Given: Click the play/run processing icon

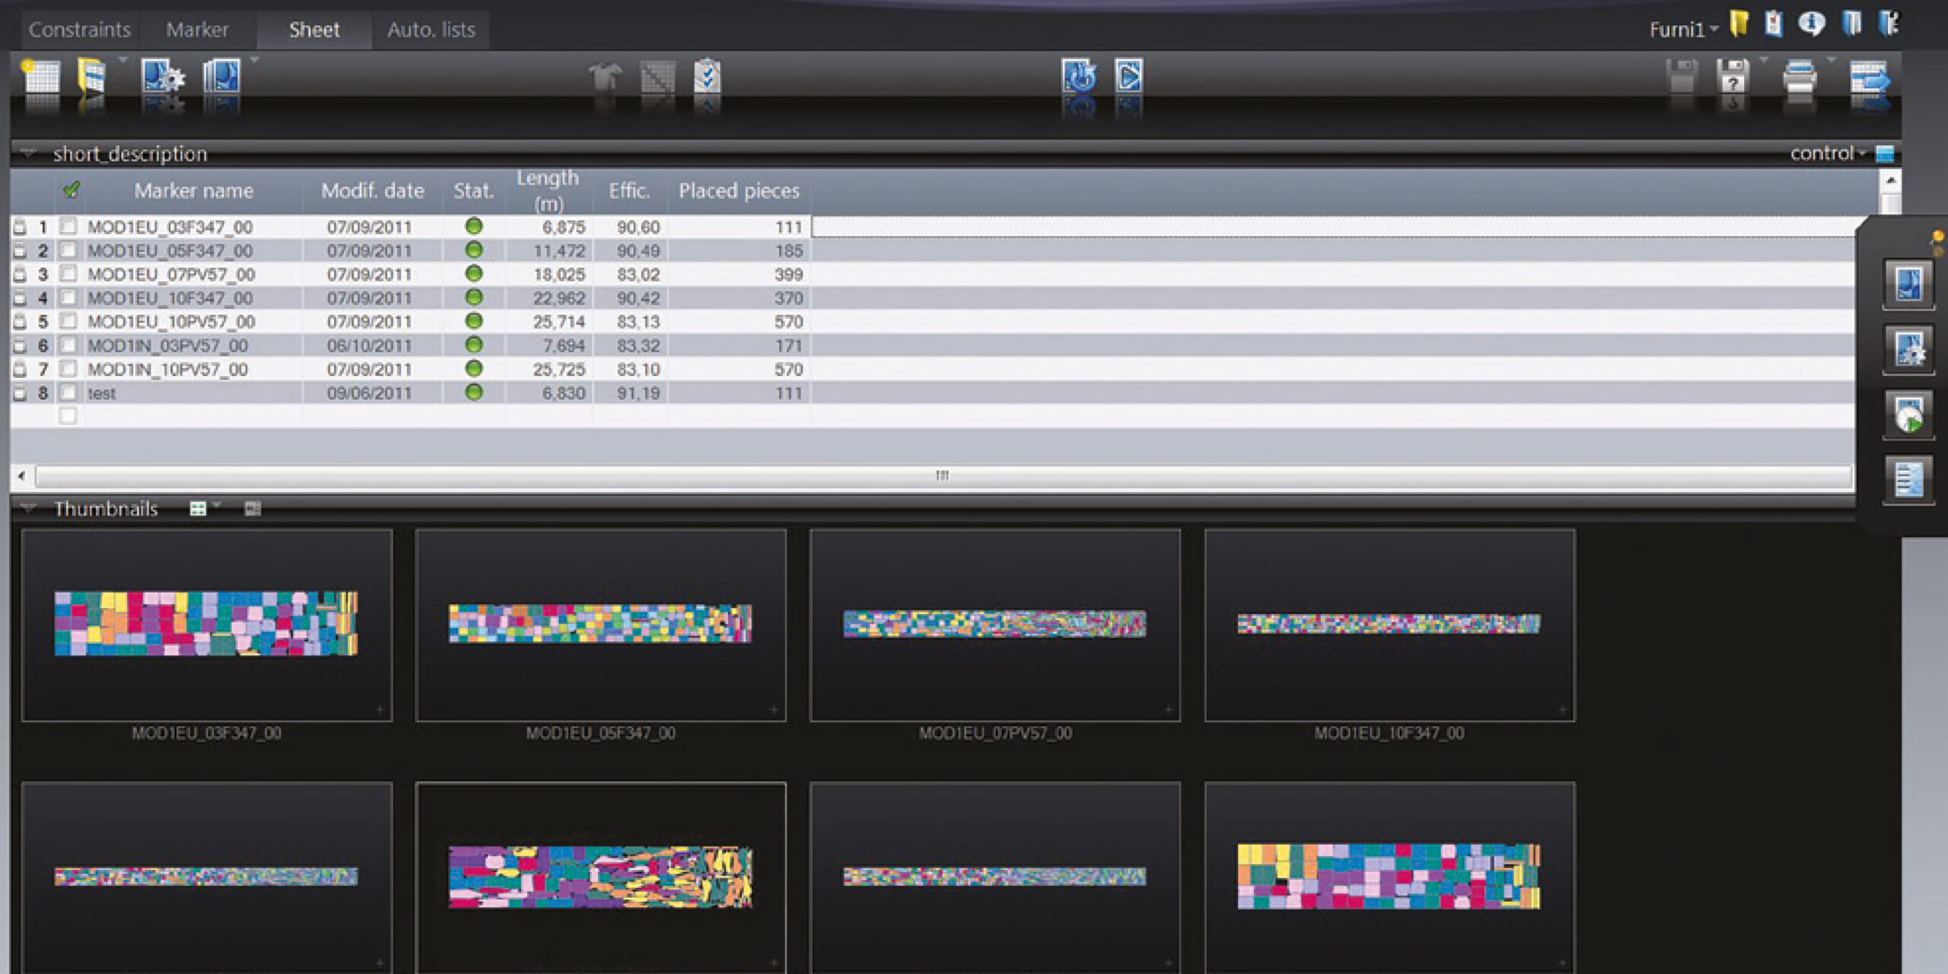Looking at the screenshot, I should [1128, 77].
